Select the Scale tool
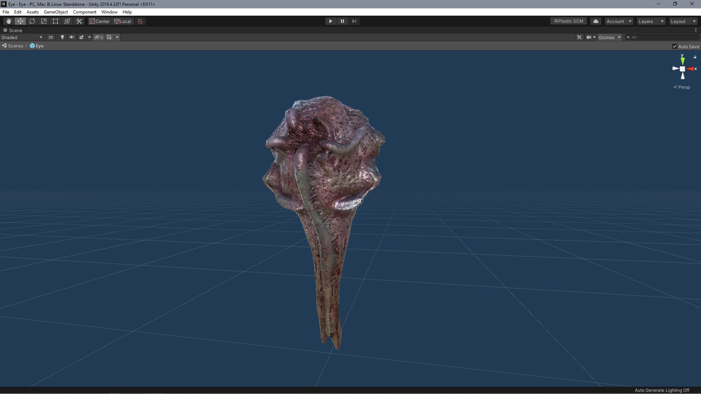The image size is (701, 394). [44, 21]
